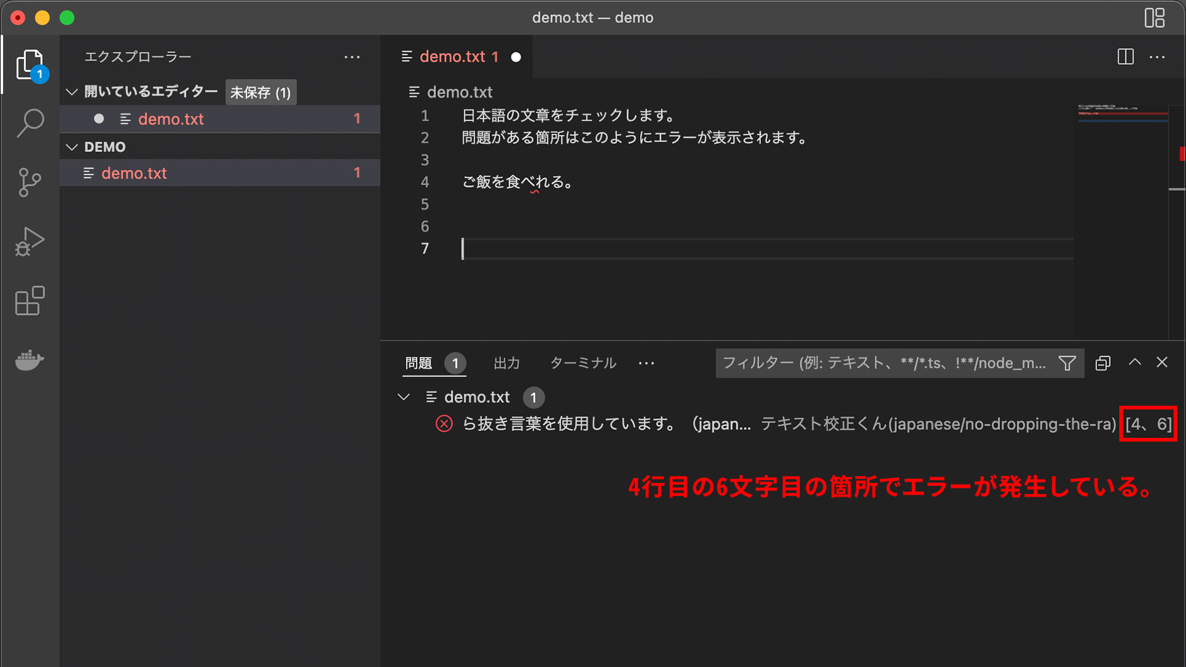Collapse the DEMO folder section

(x=72, y=146)
